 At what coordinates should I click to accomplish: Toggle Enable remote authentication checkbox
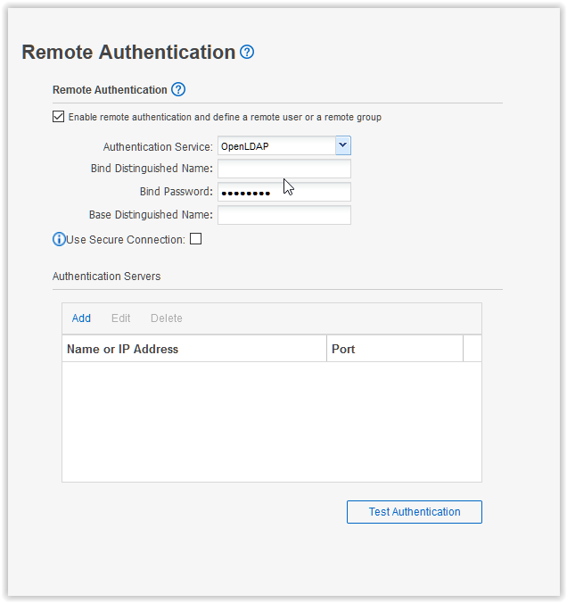coord(59,117)
